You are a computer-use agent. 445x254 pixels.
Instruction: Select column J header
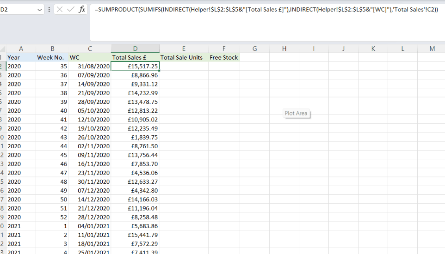pyautogui.click(x=343, y=48)
